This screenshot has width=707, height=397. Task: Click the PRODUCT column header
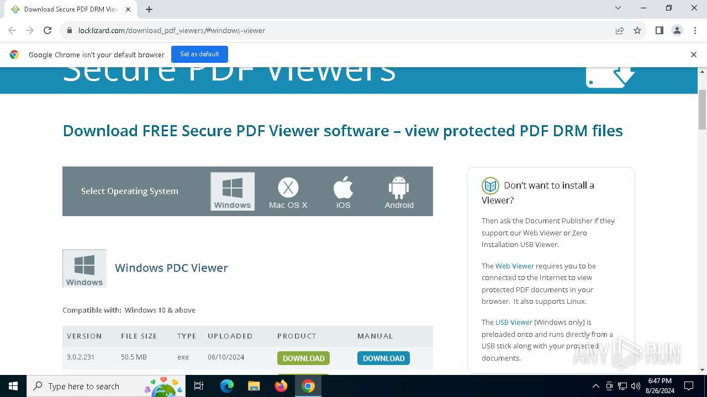pyautogui.click(x=297, y=336)
